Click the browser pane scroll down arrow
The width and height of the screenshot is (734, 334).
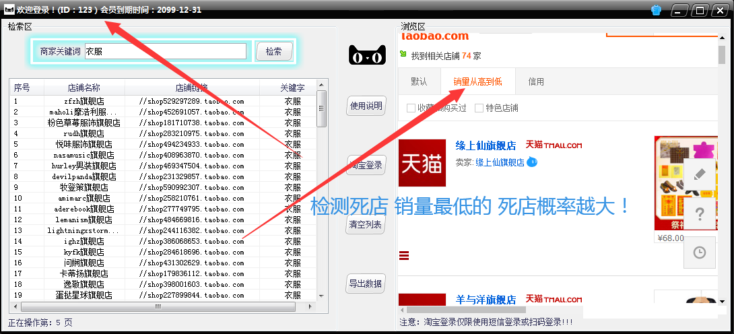(x=721, y=302)
